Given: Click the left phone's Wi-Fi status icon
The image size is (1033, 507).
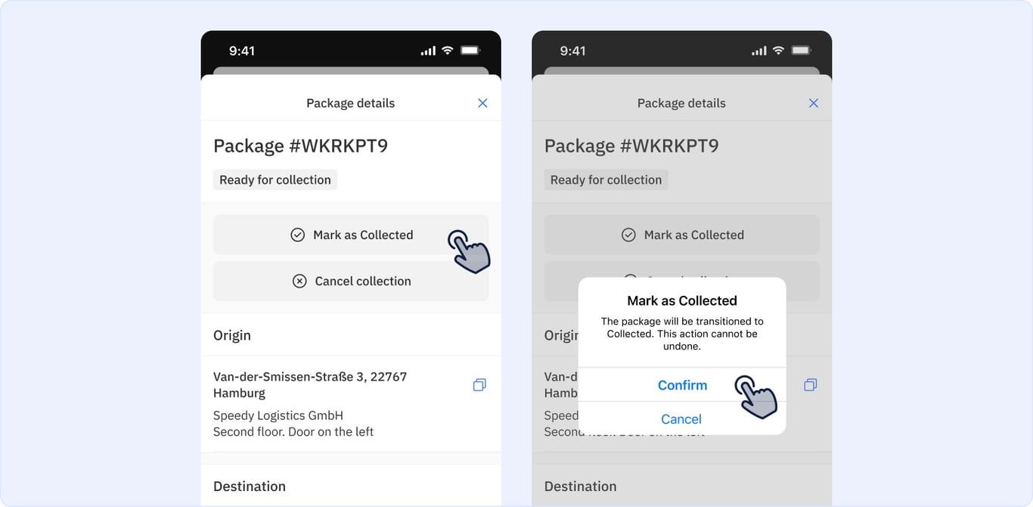Looking at the screenshot, I should [448, 50].
